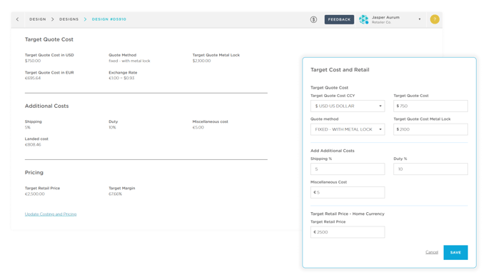Focus the Shipping % input field
491x280 pixels.
348,169
